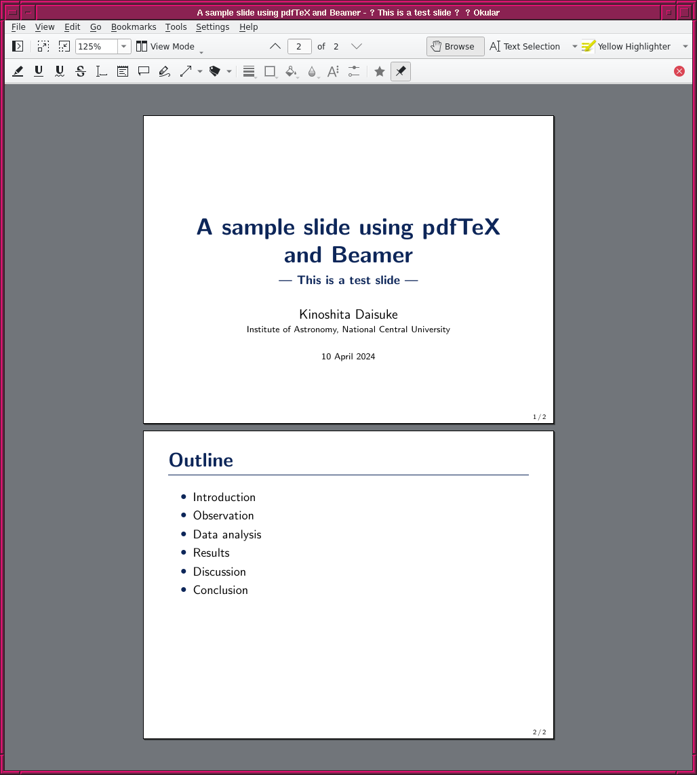Click the Fit to page-width zoom icon
The height and width of the screenshot is (775, 697).
pos(43,46)
